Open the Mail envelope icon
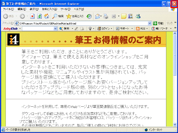 click(97, 16)
